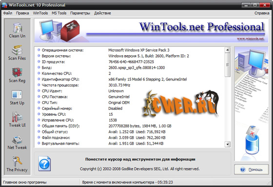Click the vertical scrollbar thumb of info list
Screen dimensions: 273x187
[228, 65]
